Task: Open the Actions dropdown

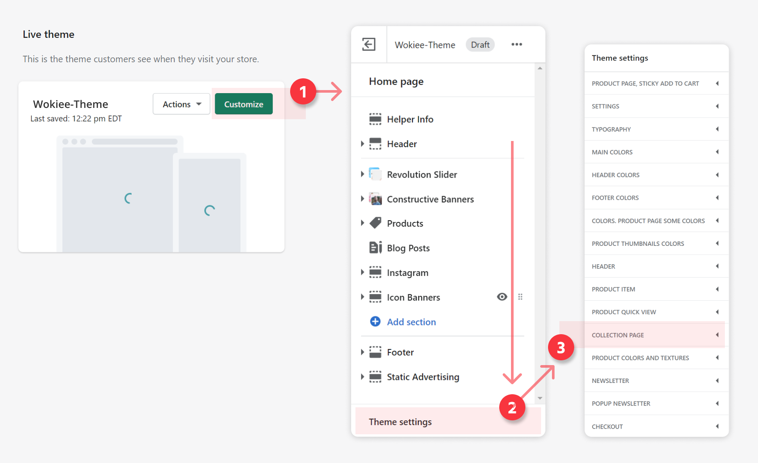Action: [182, 104]
